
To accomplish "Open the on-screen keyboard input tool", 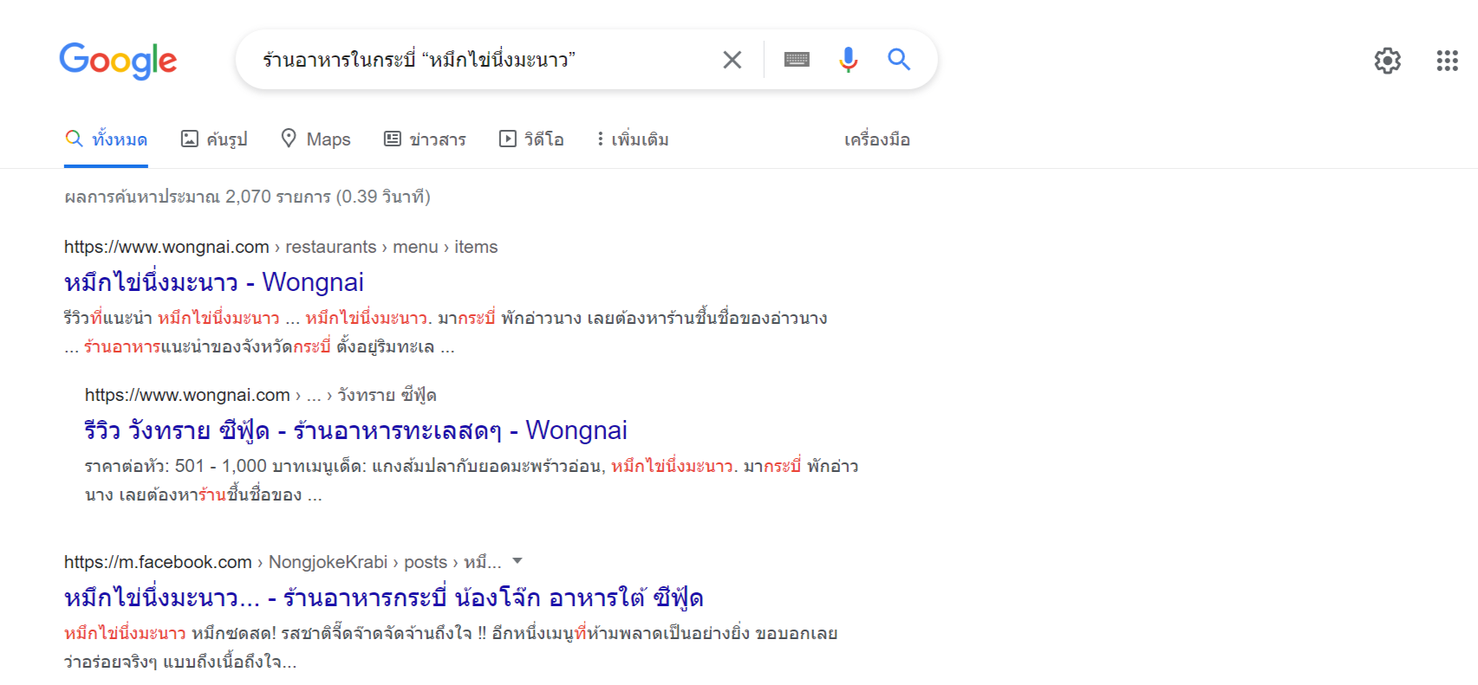I will (797, 60).
